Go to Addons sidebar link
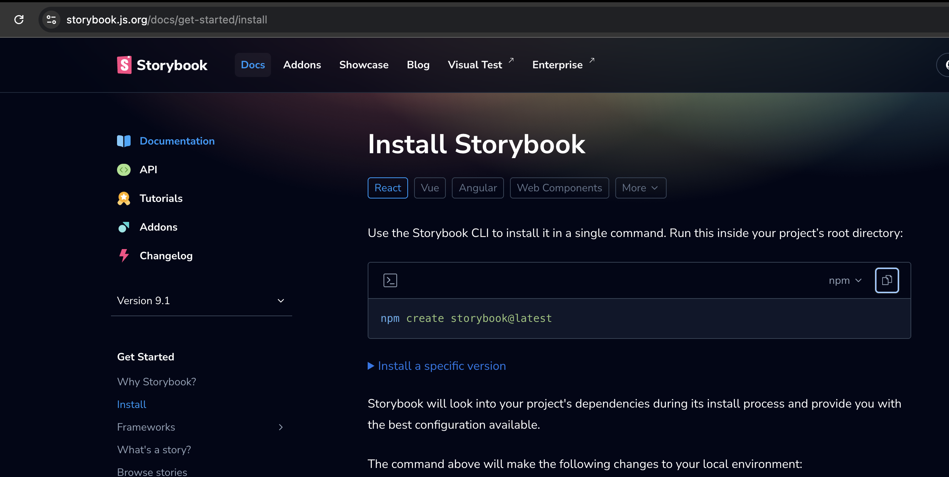Screen dimensions: 949x477 [159, 227]
